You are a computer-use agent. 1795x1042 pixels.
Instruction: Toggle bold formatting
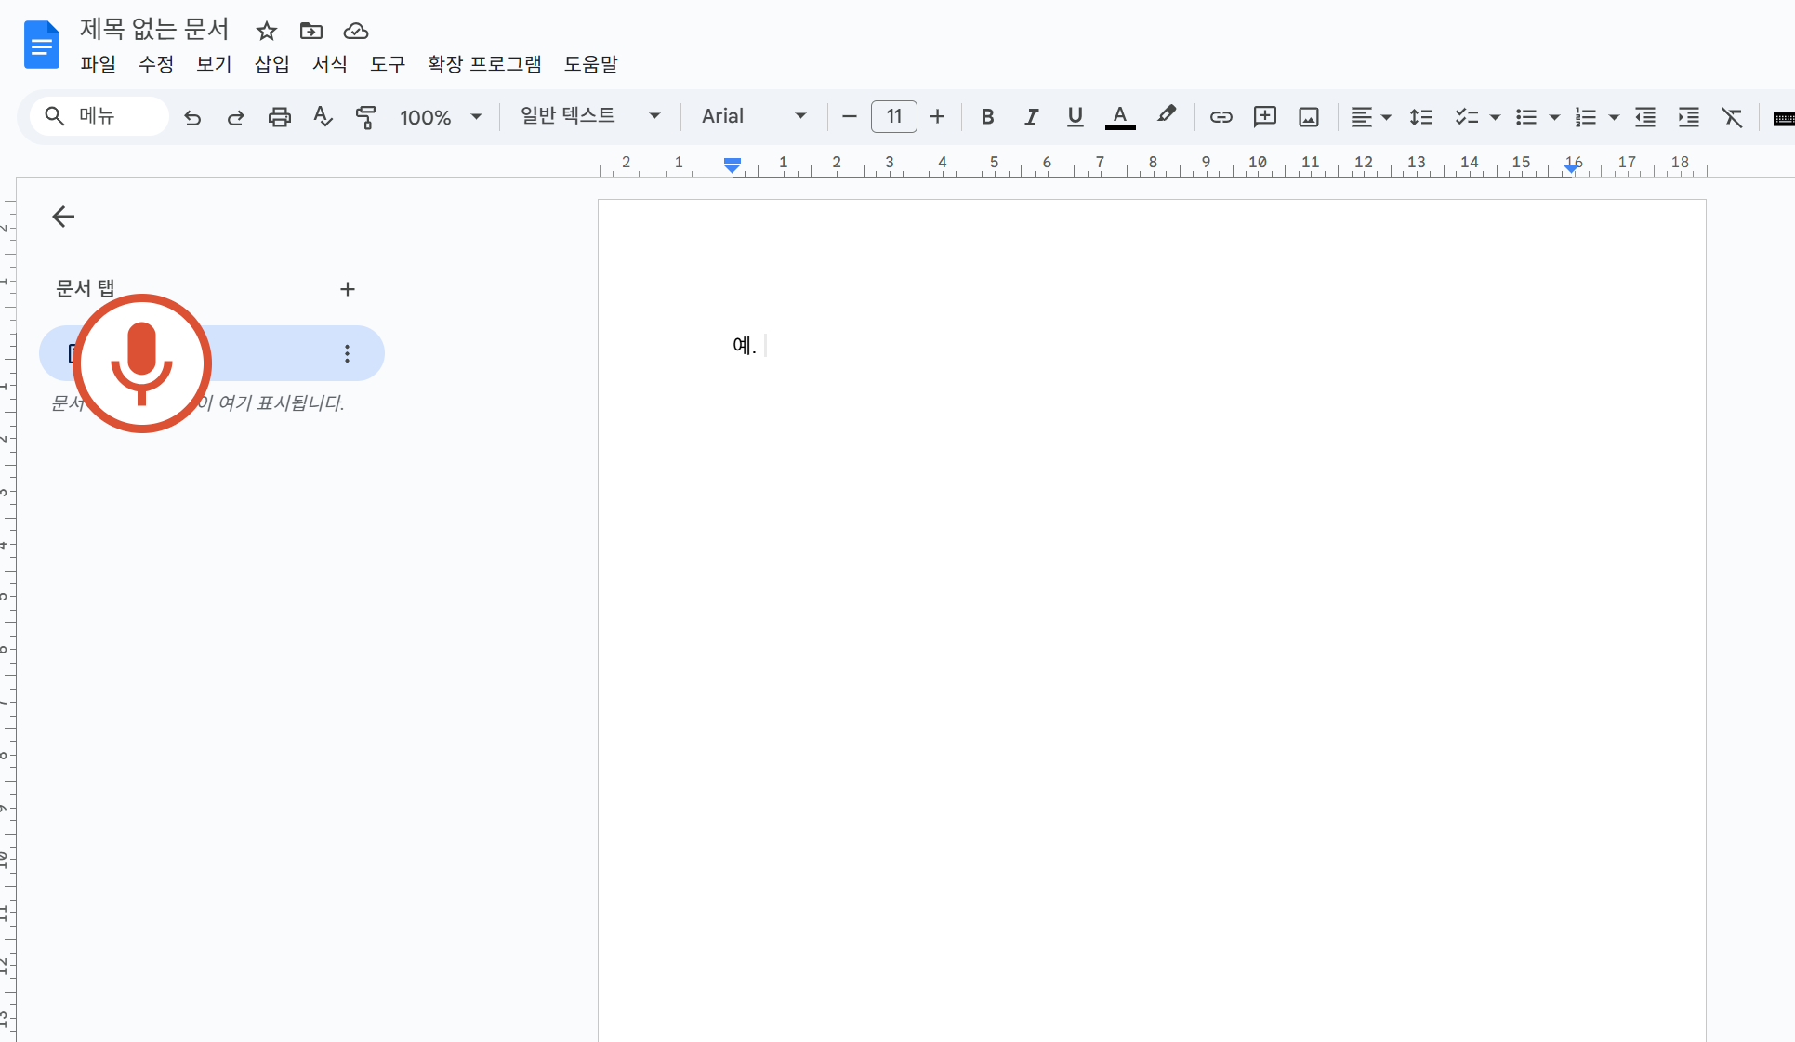pyautogui.click(x=987, y=117)
